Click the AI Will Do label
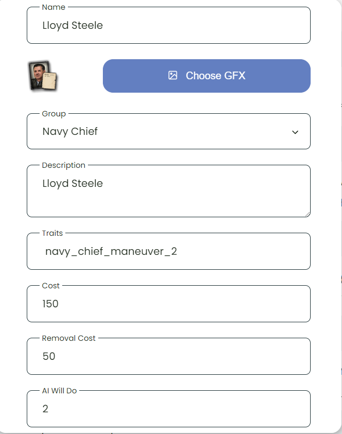342x434 pixels. coord(59,391)
